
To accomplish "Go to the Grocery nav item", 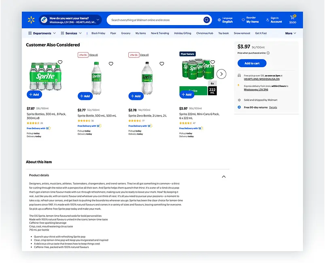I will tap(125, 33).
